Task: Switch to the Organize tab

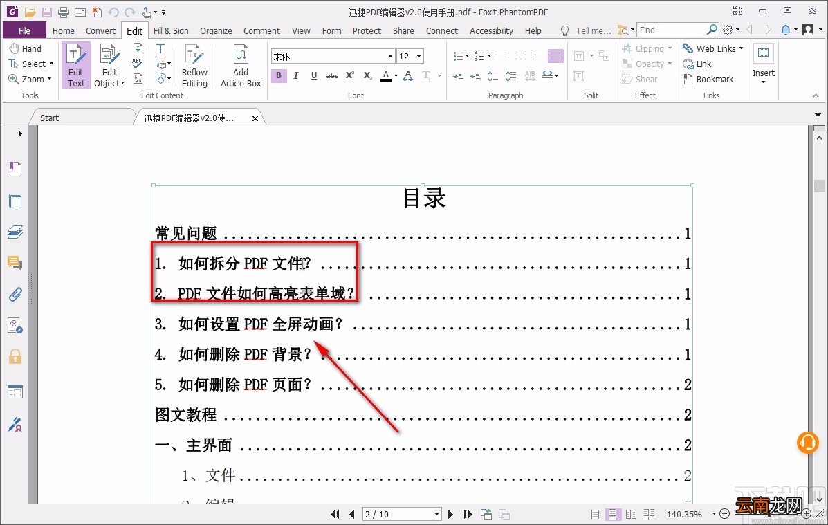Action: click(215, 30)
